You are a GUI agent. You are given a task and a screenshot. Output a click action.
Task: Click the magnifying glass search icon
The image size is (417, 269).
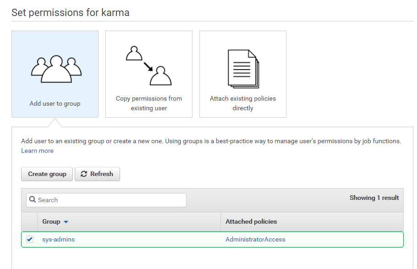coord(33,200)
